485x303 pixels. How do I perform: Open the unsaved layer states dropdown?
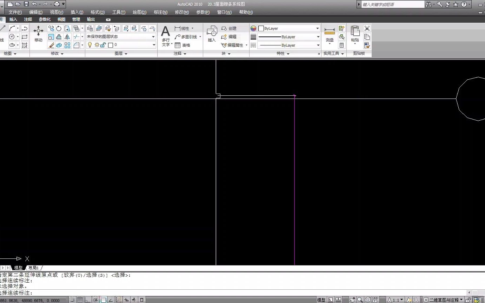153,36
